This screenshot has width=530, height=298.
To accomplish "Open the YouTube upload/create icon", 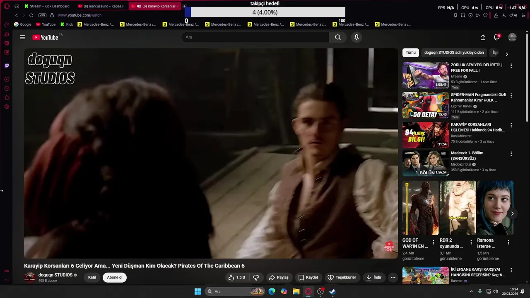I will (x=483, y=37).
